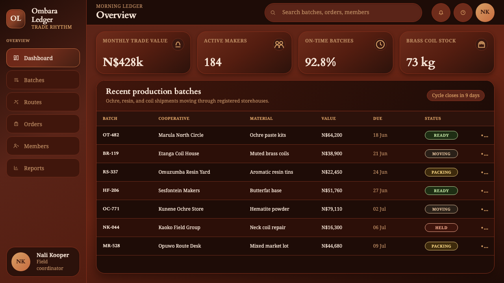Click the N$64,200 value
This screenshot has height=283, width=504.
(332, 135)
